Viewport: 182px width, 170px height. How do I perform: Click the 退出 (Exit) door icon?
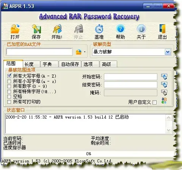[x=162, y=29]
